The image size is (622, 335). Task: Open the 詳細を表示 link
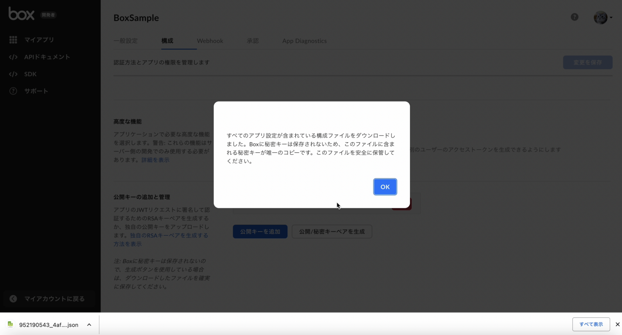155,160
